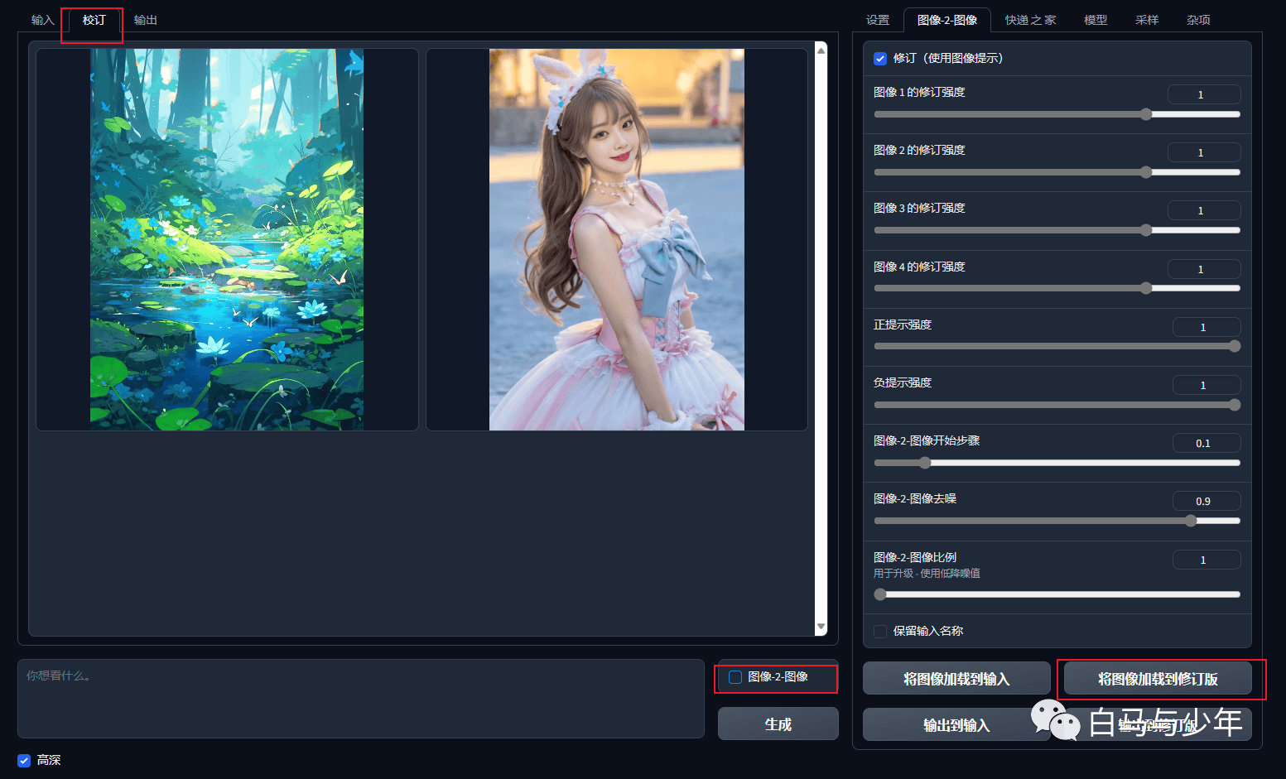Click 将图像加载到修订版 button
The width and height of the screenshot is (1286, 779).
[x=1158, y=679]
